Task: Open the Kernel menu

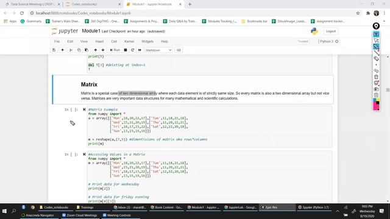Action: pos(129,41)
